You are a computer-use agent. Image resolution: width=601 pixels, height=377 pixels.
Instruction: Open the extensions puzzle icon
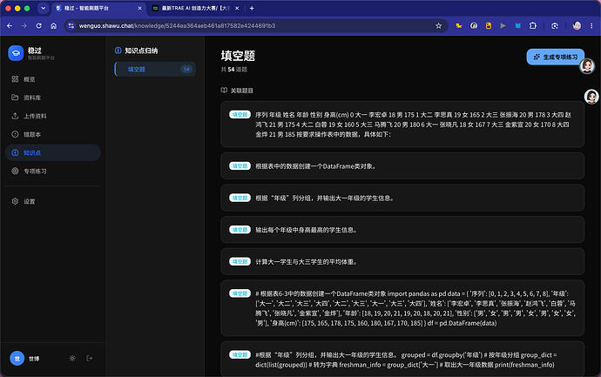click(533, 25)
